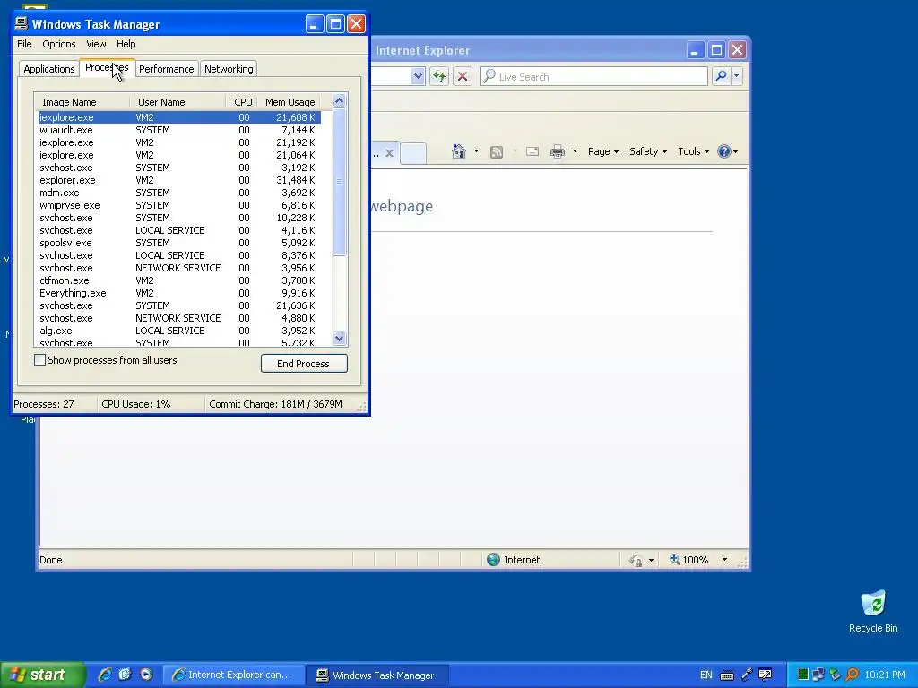
Task: Click the Windows Media Player Quick Launch icon
Action: [x=146, y=675]
